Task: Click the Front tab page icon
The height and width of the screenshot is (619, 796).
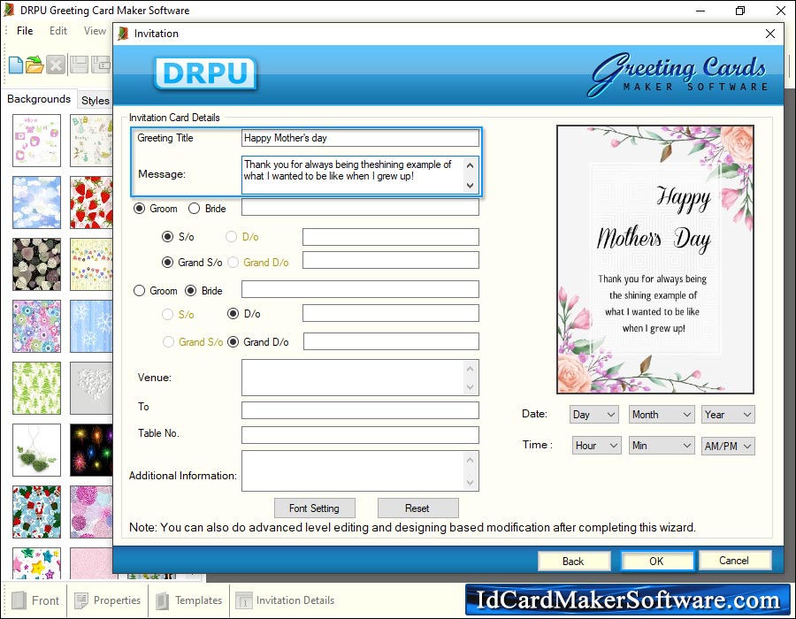Action: [x=19, y=600]
